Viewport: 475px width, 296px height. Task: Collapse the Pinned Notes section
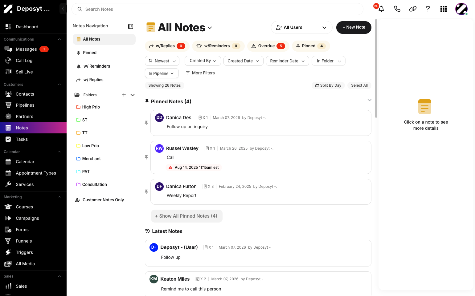point(369,100)
